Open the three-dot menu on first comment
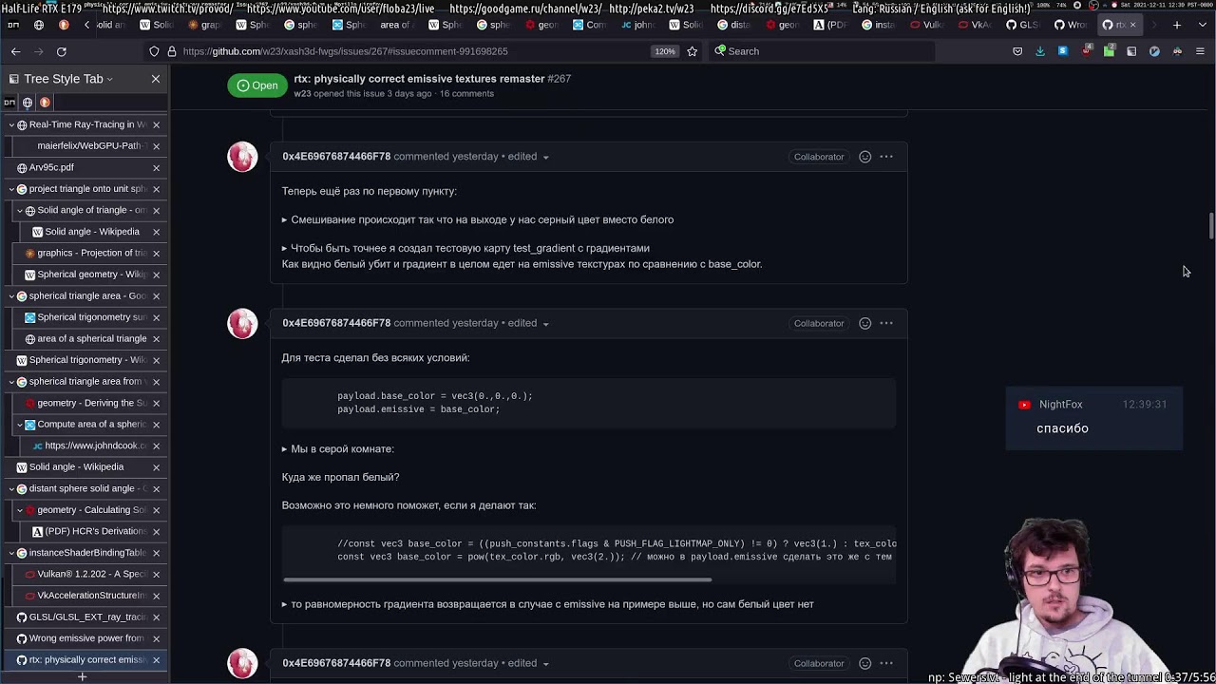This screenshot has height=684, width=1216. [x=886, y=157]
